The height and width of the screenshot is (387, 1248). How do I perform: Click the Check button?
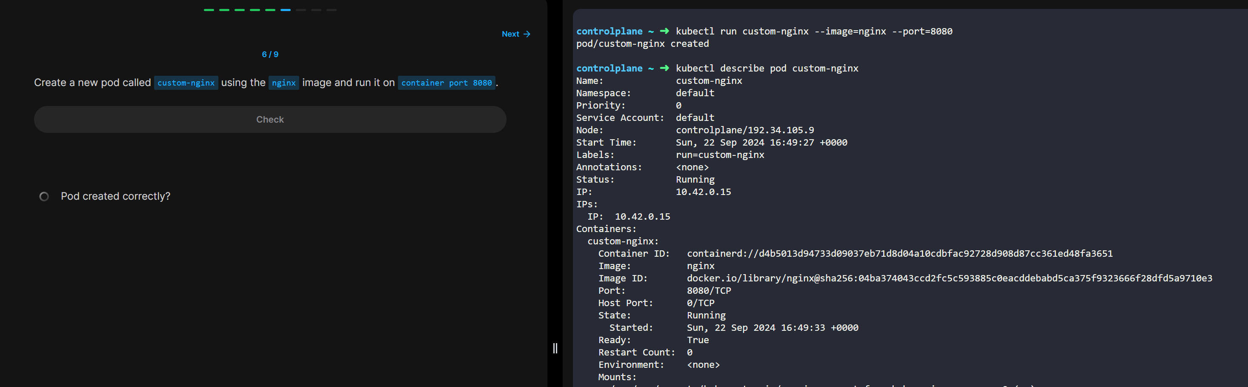point(270,120)
